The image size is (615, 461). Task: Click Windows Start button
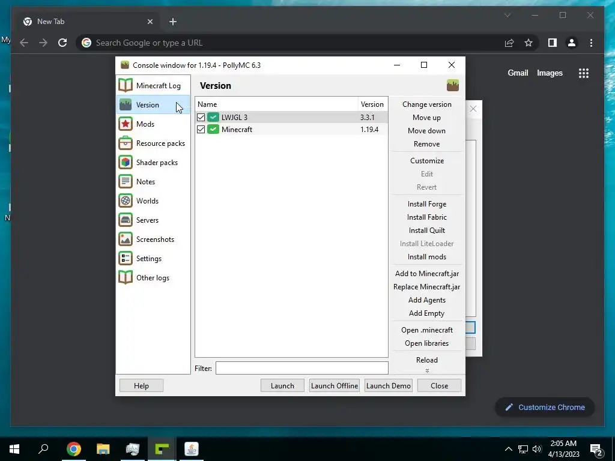click(x=14, y=449)
